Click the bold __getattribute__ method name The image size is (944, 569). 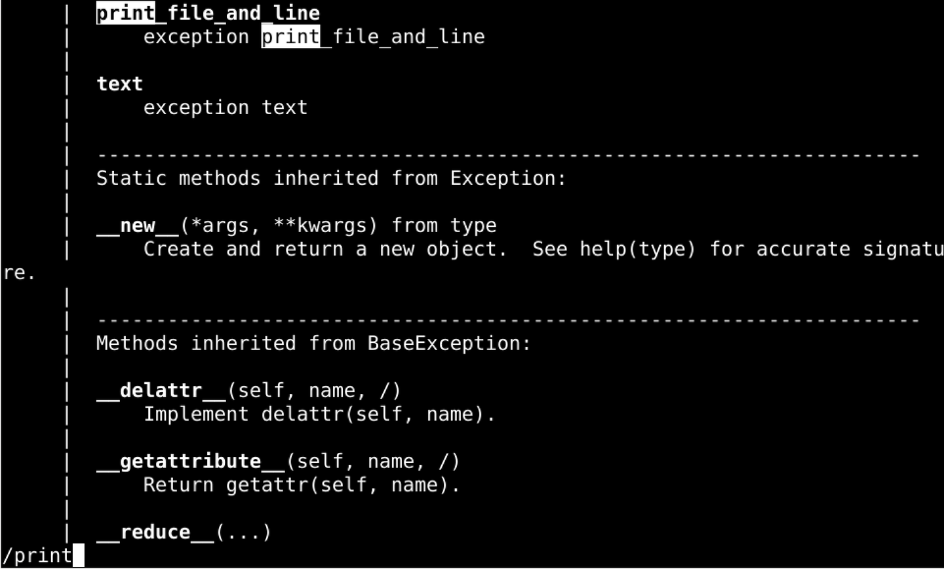coord(190,461)
